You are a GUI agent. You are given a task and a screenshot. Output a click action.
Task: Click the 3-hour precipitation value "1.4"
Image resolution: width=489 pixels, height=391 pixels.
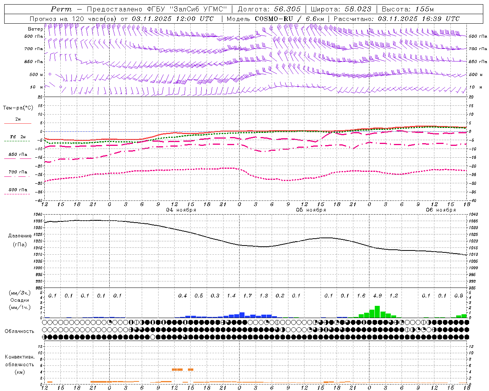(x=231, y=296)
